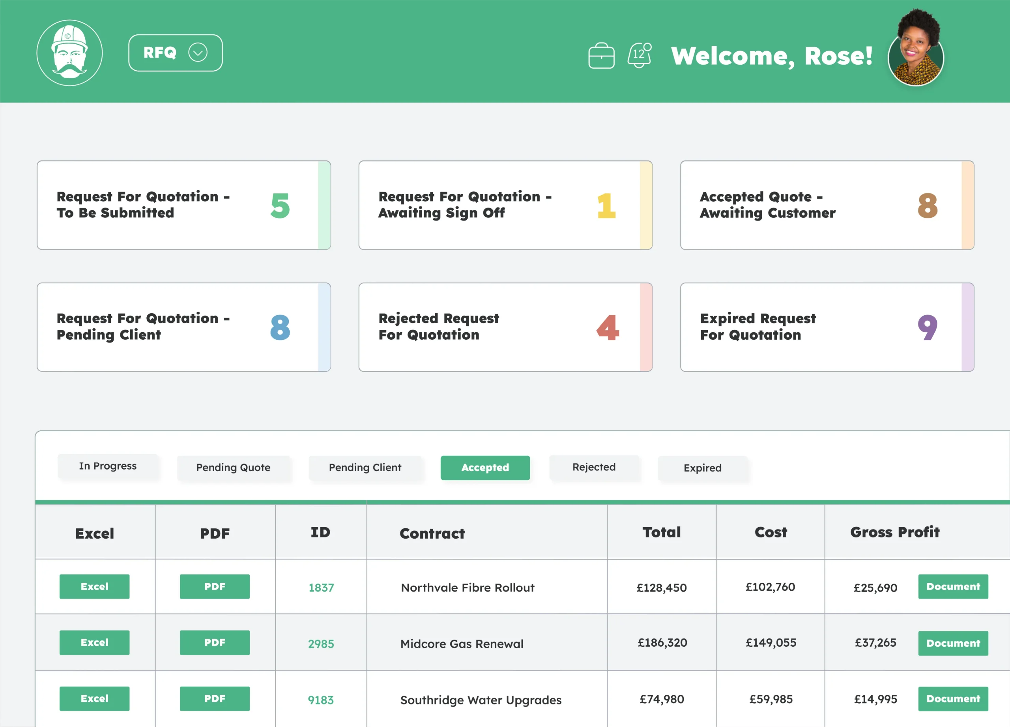Select the Midcore Gas Renewal contract name
This screenshot has height=728, width=1010.
click(462, 644)
